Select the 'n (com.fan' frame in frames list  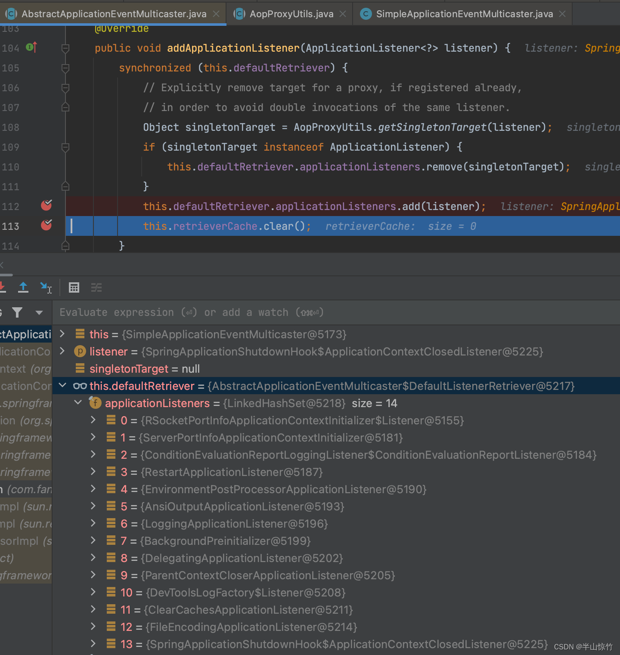click(26, 489)
